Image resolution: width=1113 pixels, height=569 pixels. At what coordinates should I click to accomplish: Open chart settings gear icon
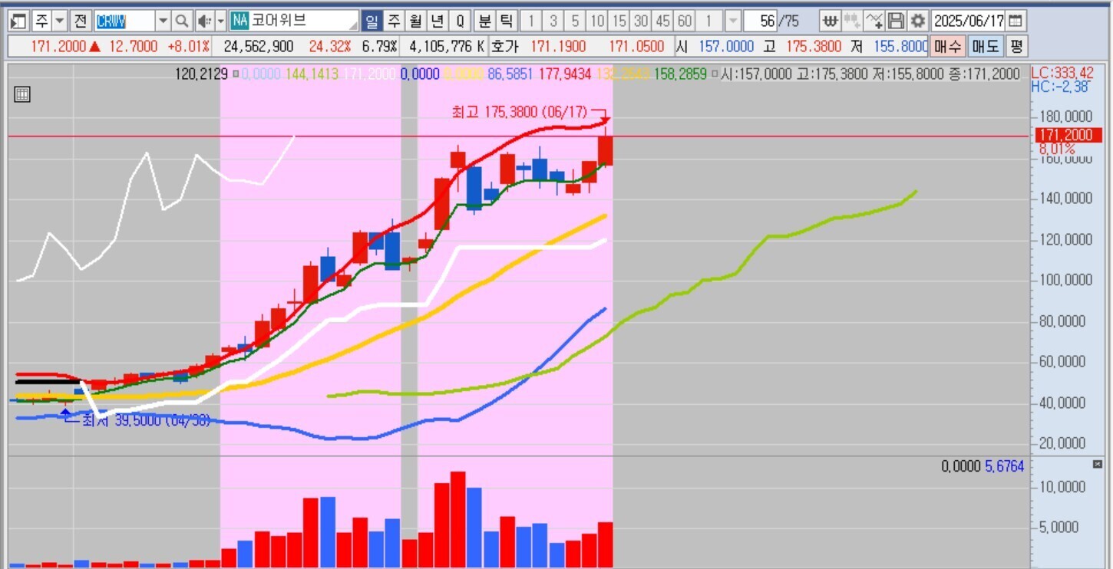click(918, 21)
